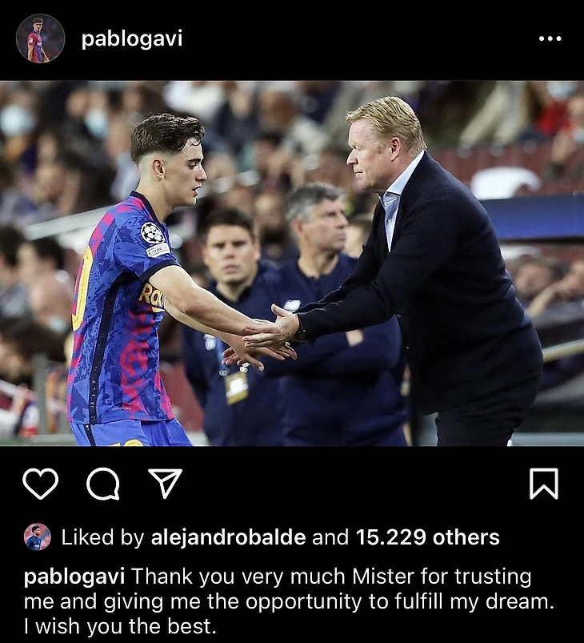Like the post with the heart icon

[x=40, y=484]
